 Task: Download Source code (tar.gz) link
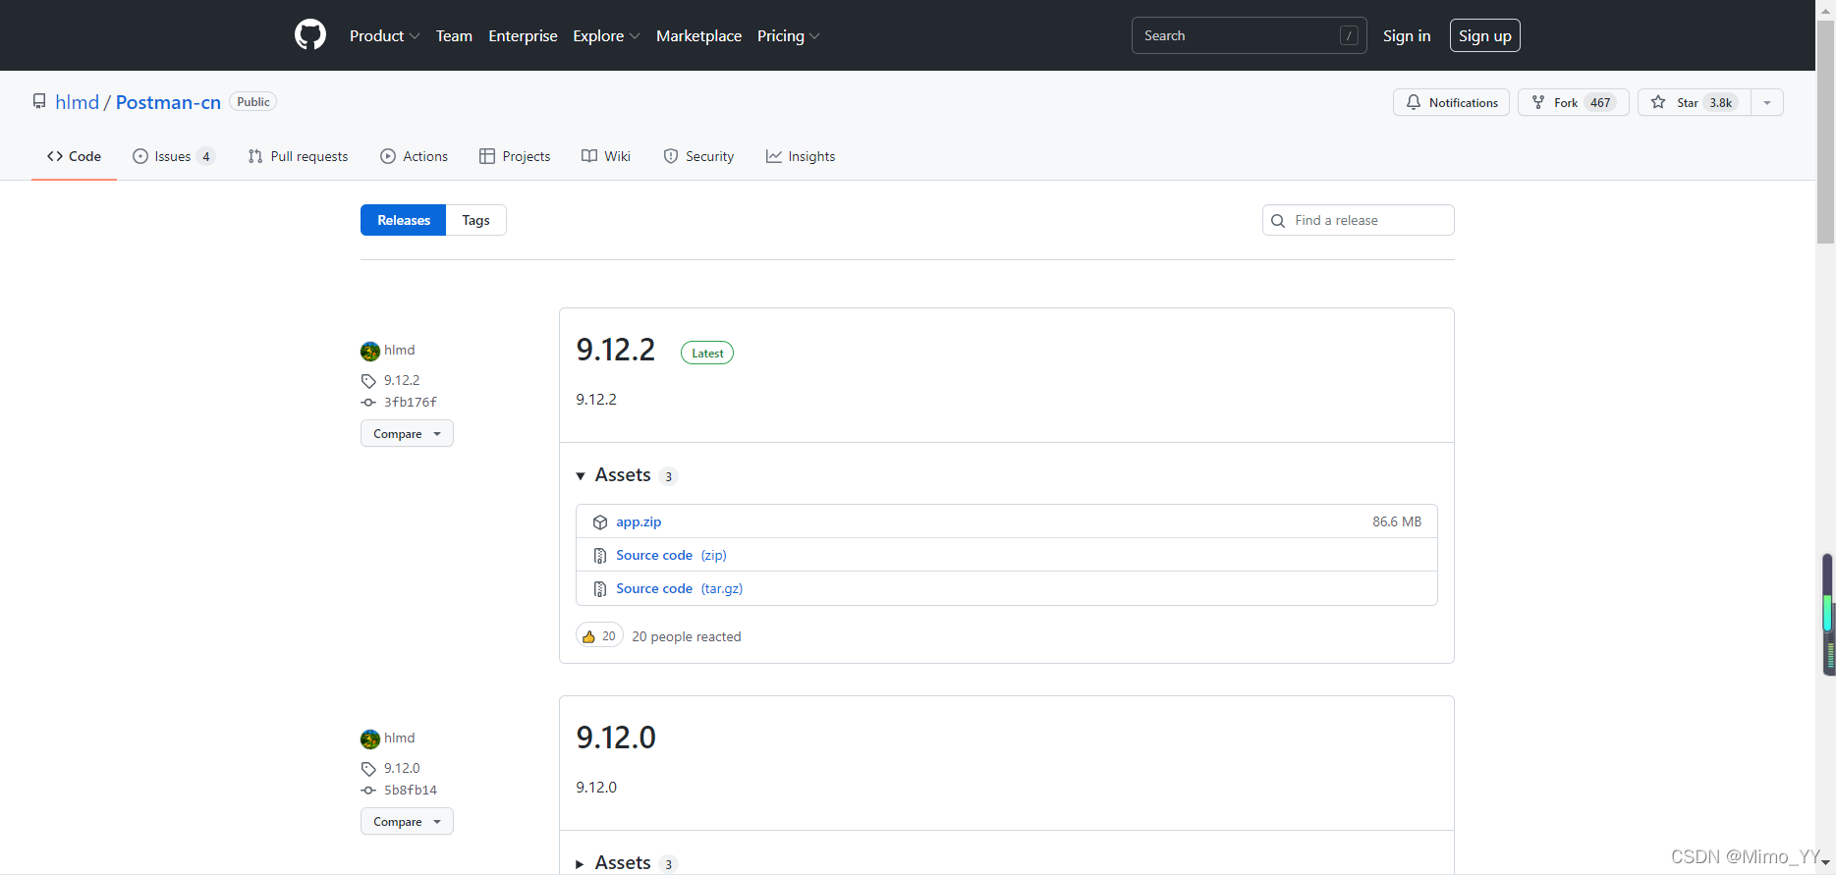click(679, 588)
